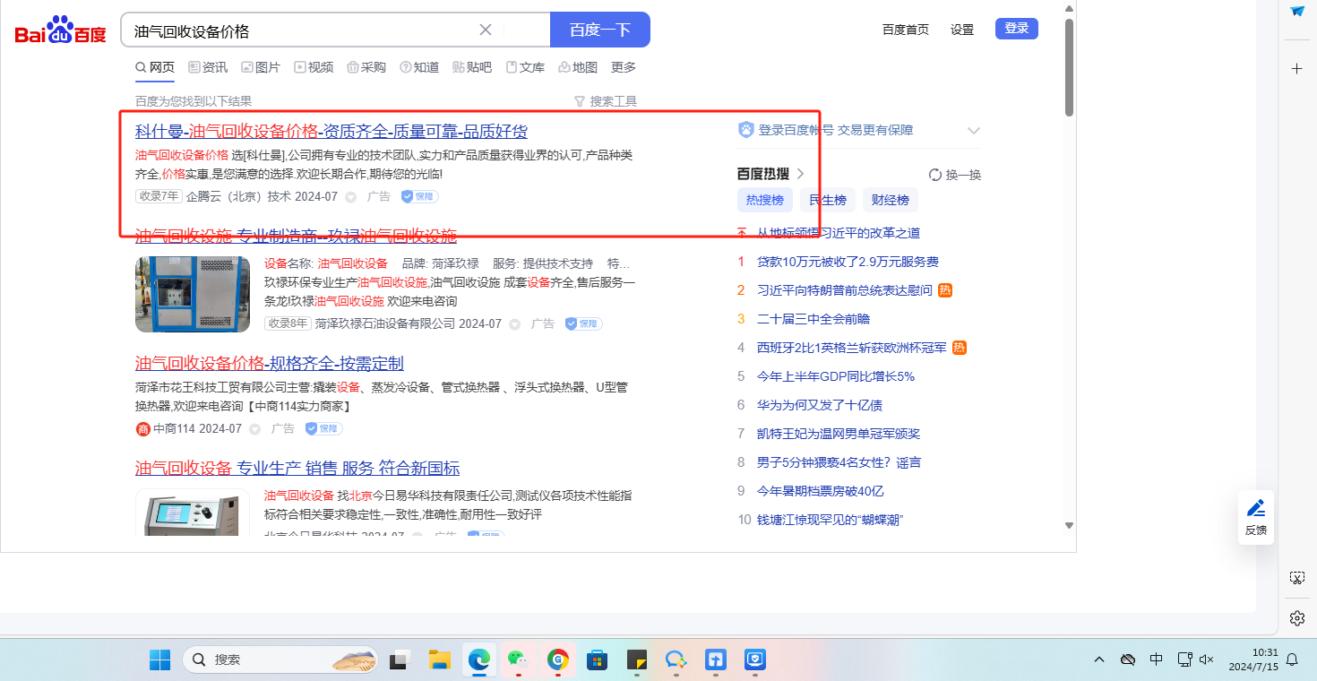Click the 百度一下 search button
Viewport: 1317px width, 681px height.
599,30
